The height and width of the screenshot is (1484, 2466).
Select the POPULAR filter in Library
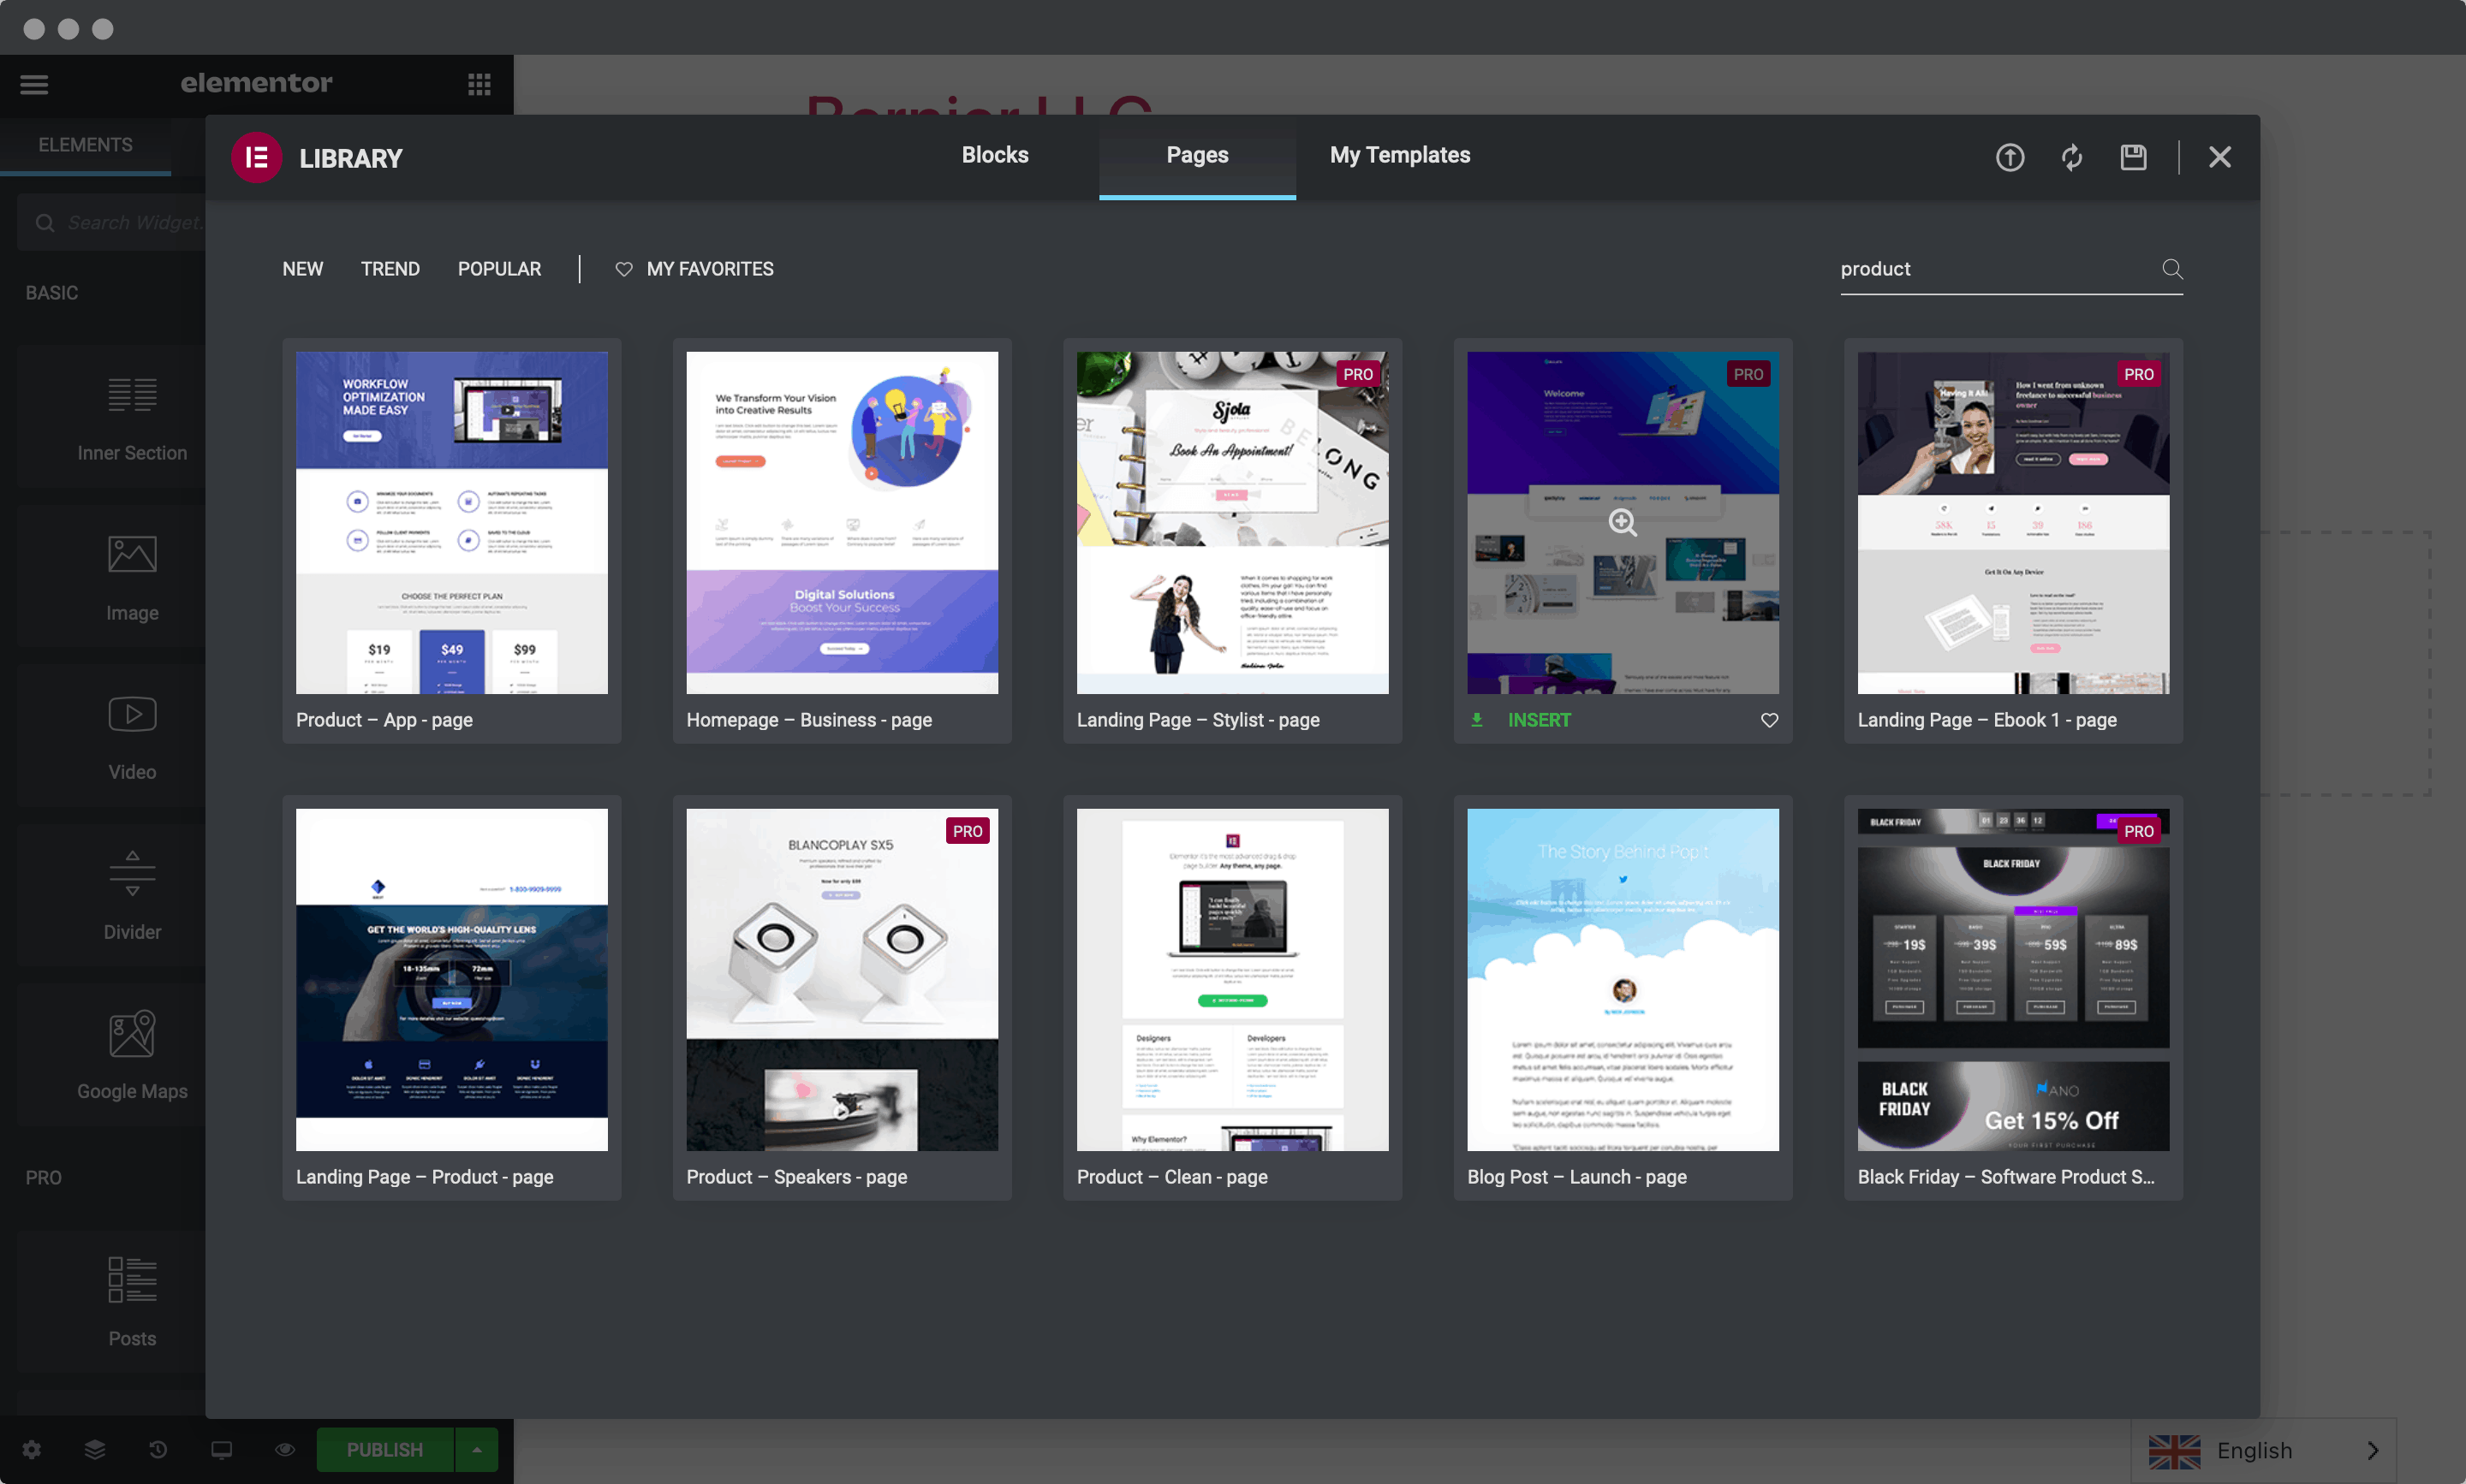click(x=498, y=268)
